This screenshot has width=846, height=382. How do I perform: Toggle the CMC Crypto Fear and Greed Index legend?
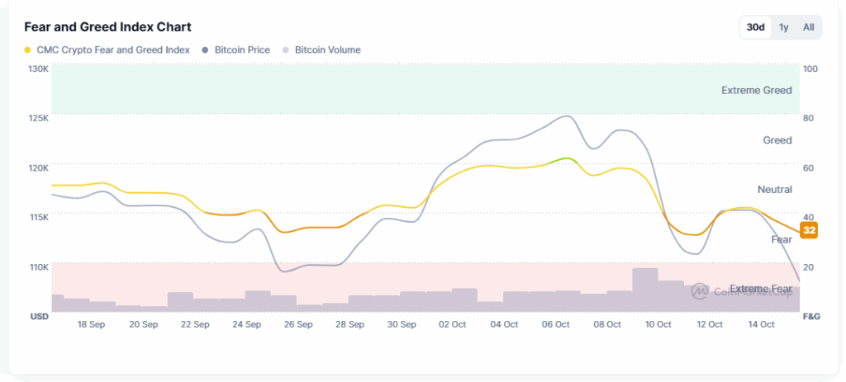click(113, 50)
